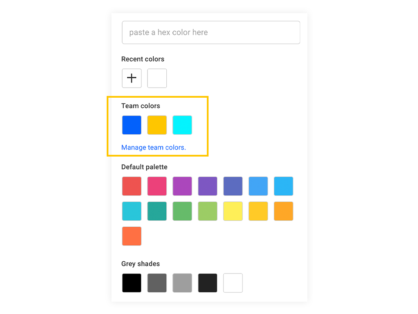The image size is (418, 314).
Task: Open the Manage team colors link
Action: pyautogui.click(x=153, y=147)
